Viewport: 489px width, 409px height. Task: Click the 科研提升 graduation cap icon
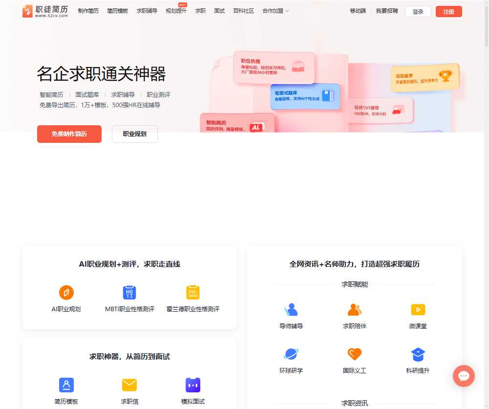418,353
